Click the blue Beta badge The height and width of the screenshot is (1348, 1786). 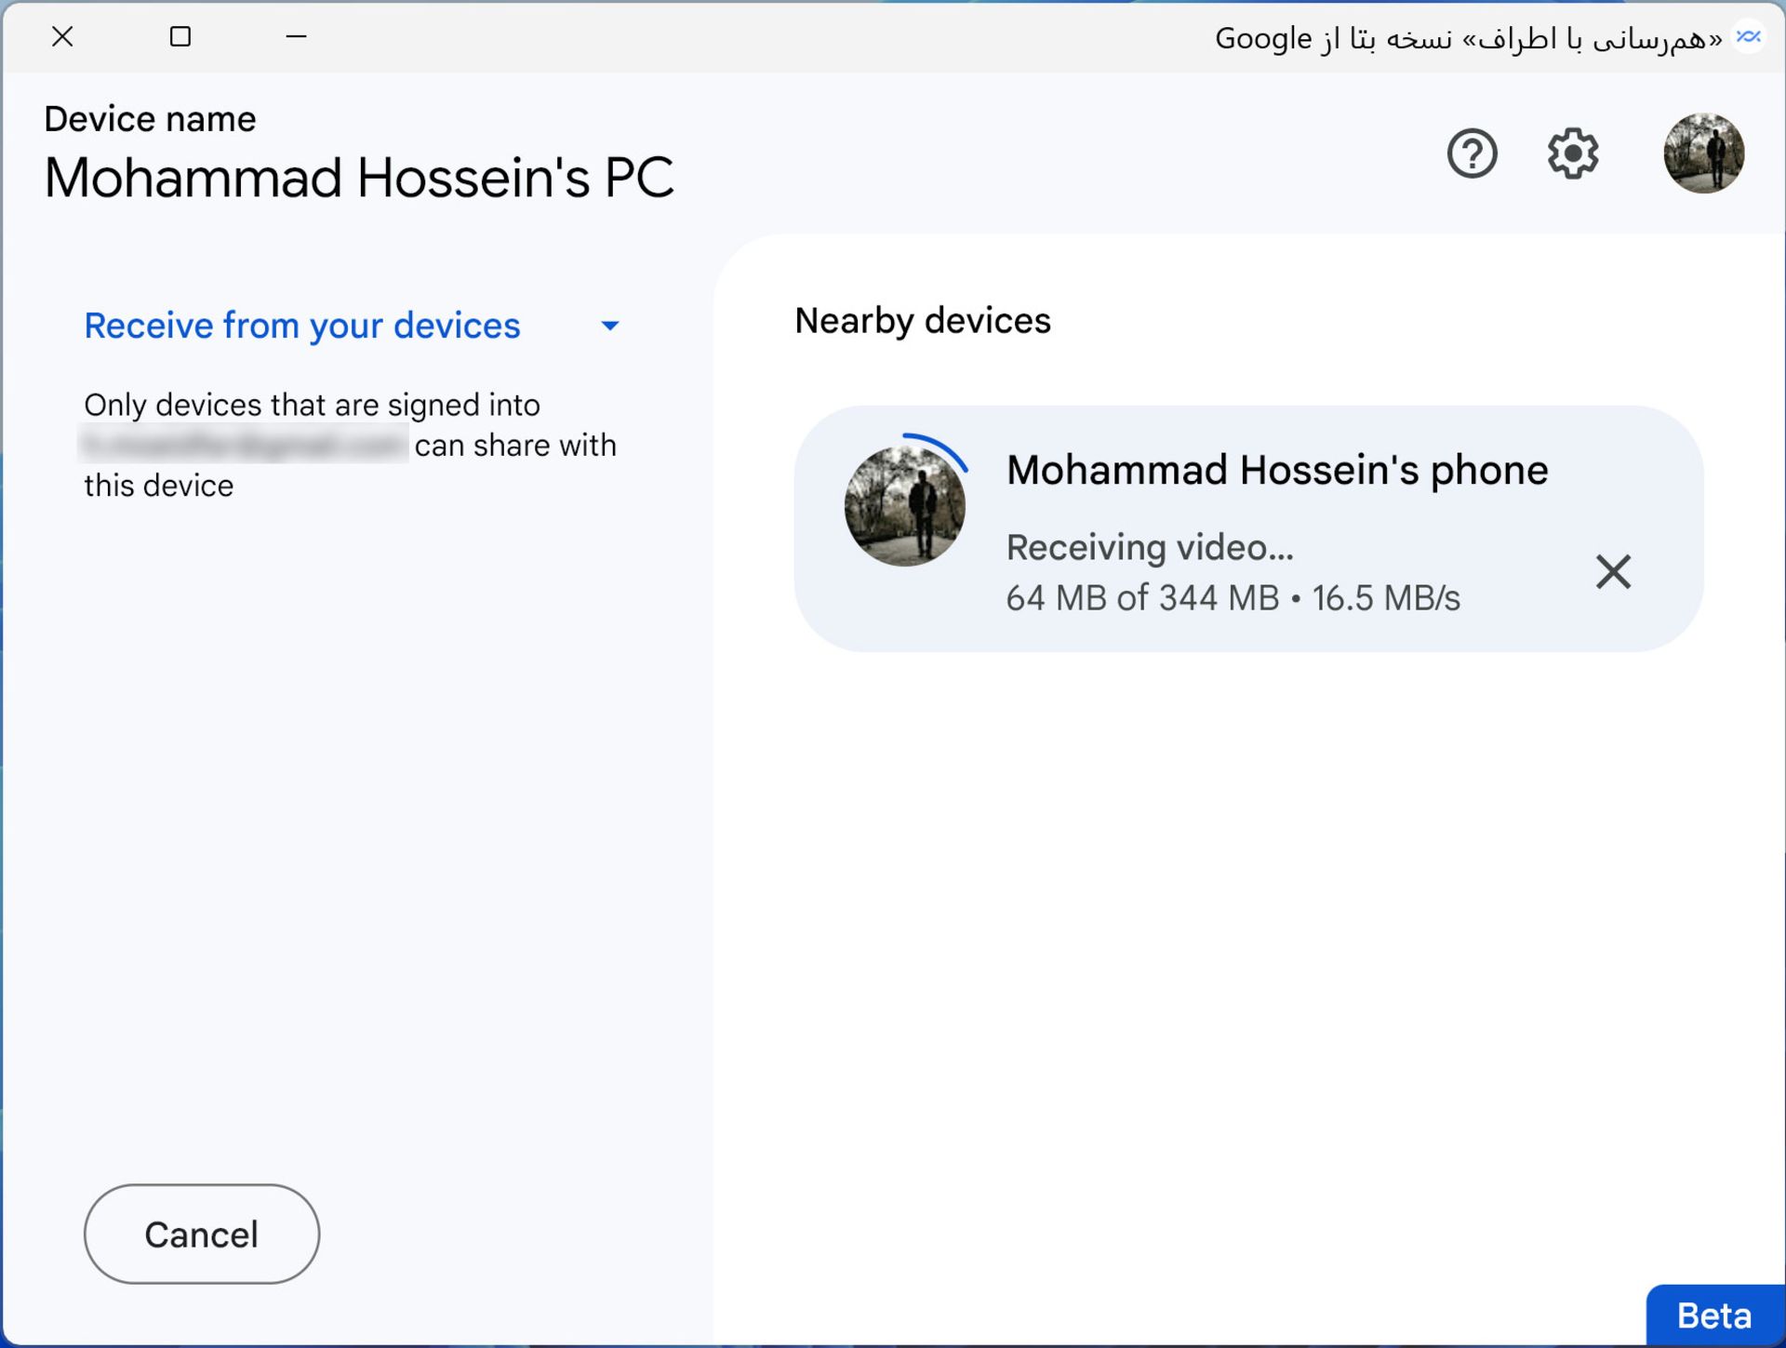pyautogui.click(x=1714, y=1315)
